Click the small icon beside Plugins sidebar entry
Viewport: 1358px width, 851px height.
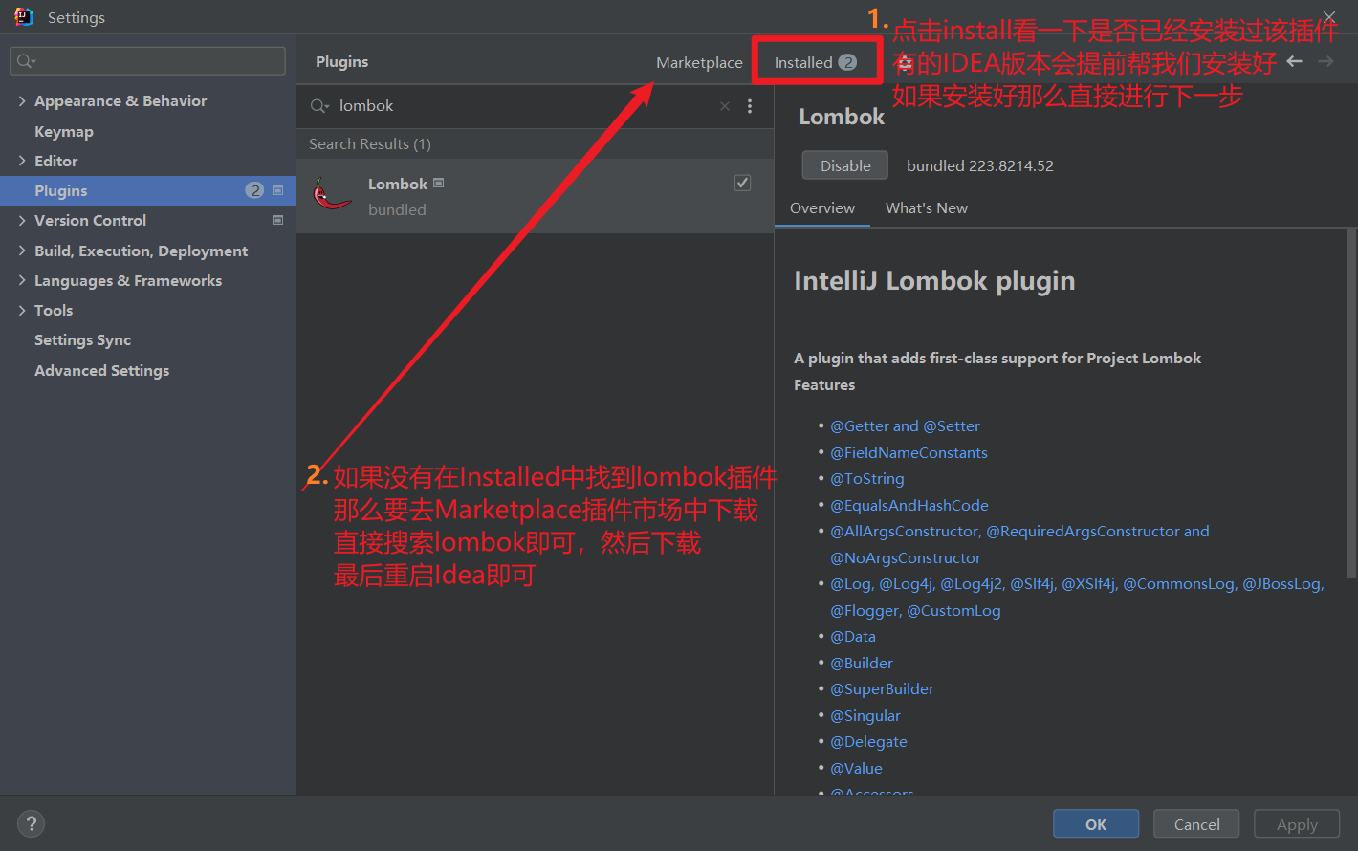[277, 190]
